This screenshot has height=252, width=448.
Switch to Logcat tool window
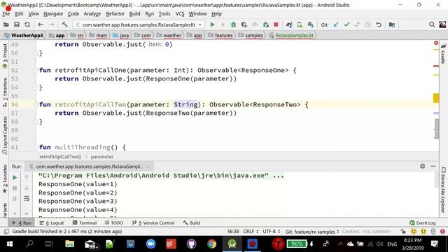(x=52, y=223)
